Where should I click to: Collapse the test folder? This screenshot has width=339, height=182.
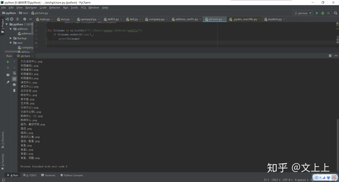click(x=10, y=43)
